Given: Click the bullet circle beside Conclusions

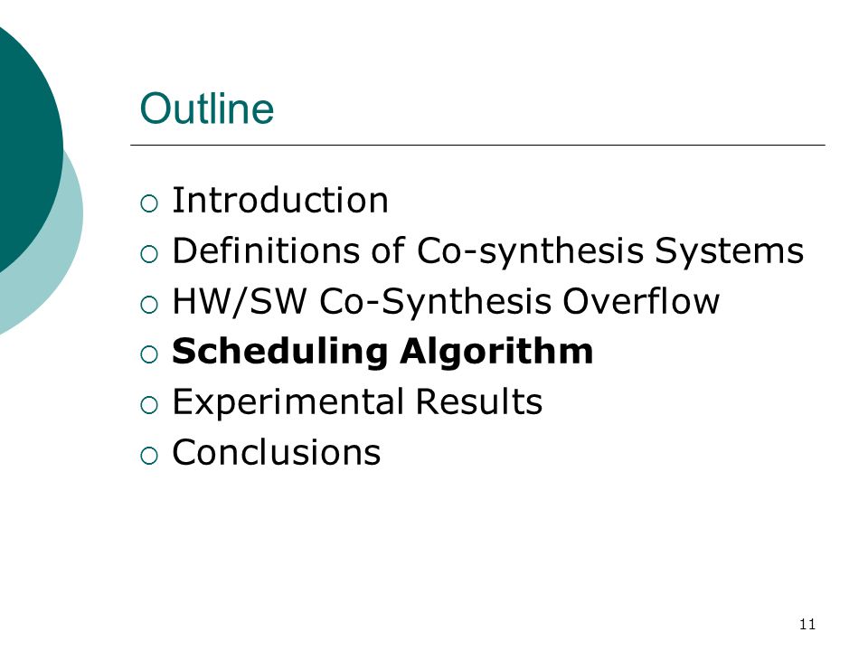Looking at the screenshot, I should pyautogui.click(x=149, y=456).
